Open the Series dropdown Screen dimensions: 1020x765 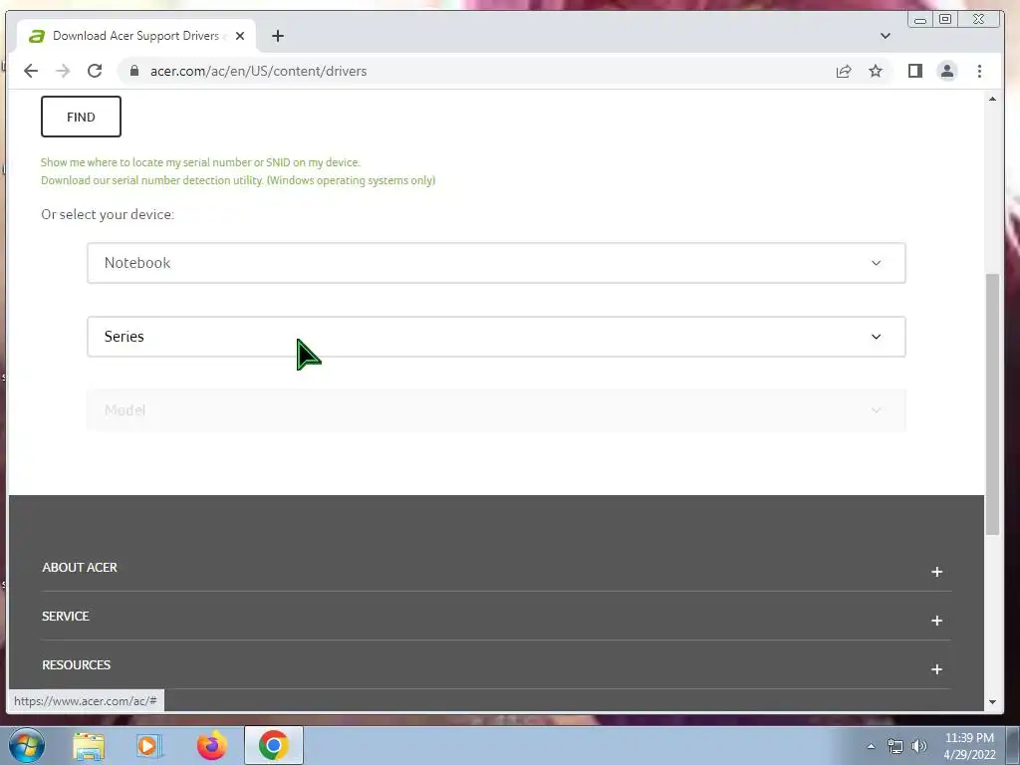(496, 337)
